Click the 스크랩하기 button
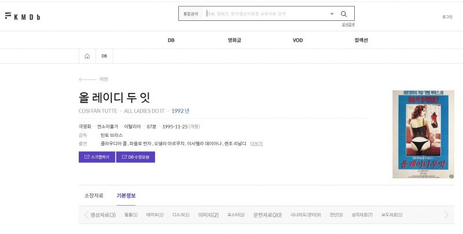 coord(97,157)
